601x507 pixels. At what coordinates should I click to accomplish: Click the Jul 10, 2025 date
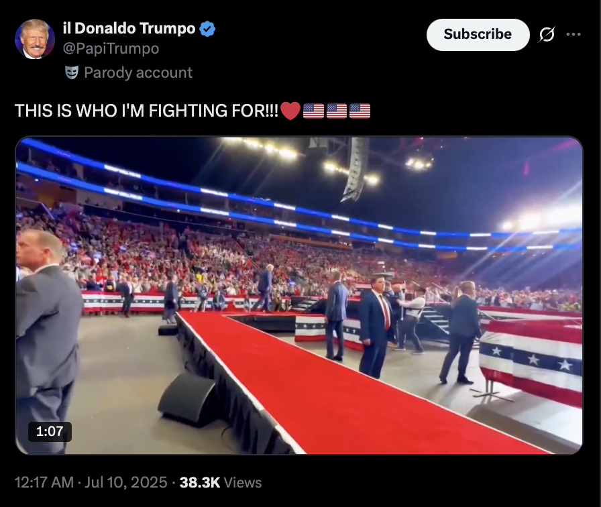pos(126,482)
